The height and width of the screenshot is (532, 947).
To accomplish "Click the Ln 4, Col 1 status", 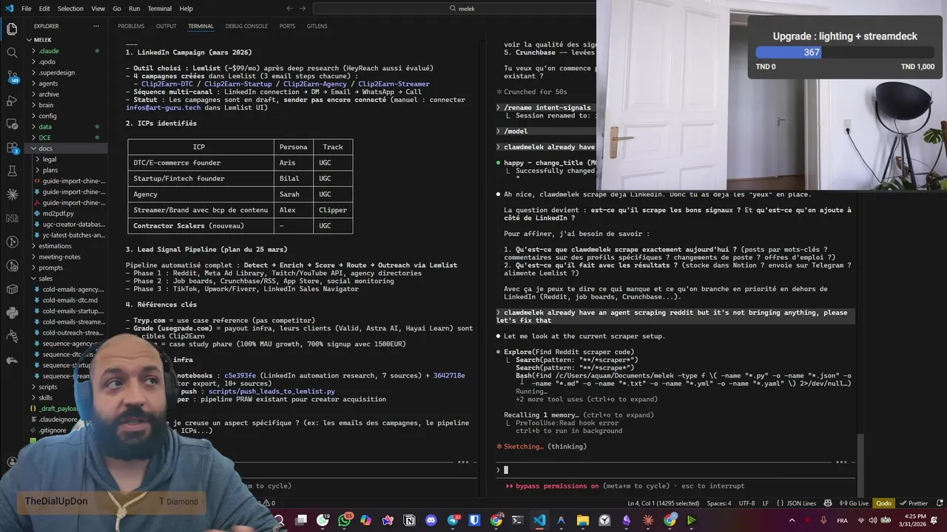I will pos(663,503).
